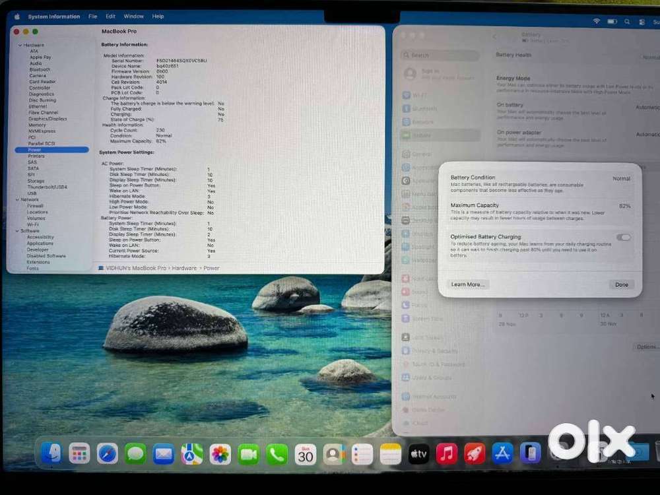Toggle Optimised Battery Charging switch
Viewport: 660px width, 495px height.
point(624,238)
